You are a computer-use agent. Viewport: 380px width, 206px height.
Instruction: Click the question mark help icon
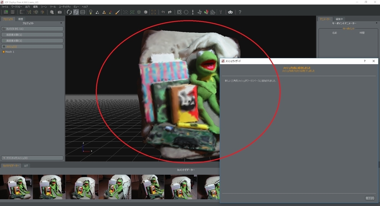click(x=240, y=12)
